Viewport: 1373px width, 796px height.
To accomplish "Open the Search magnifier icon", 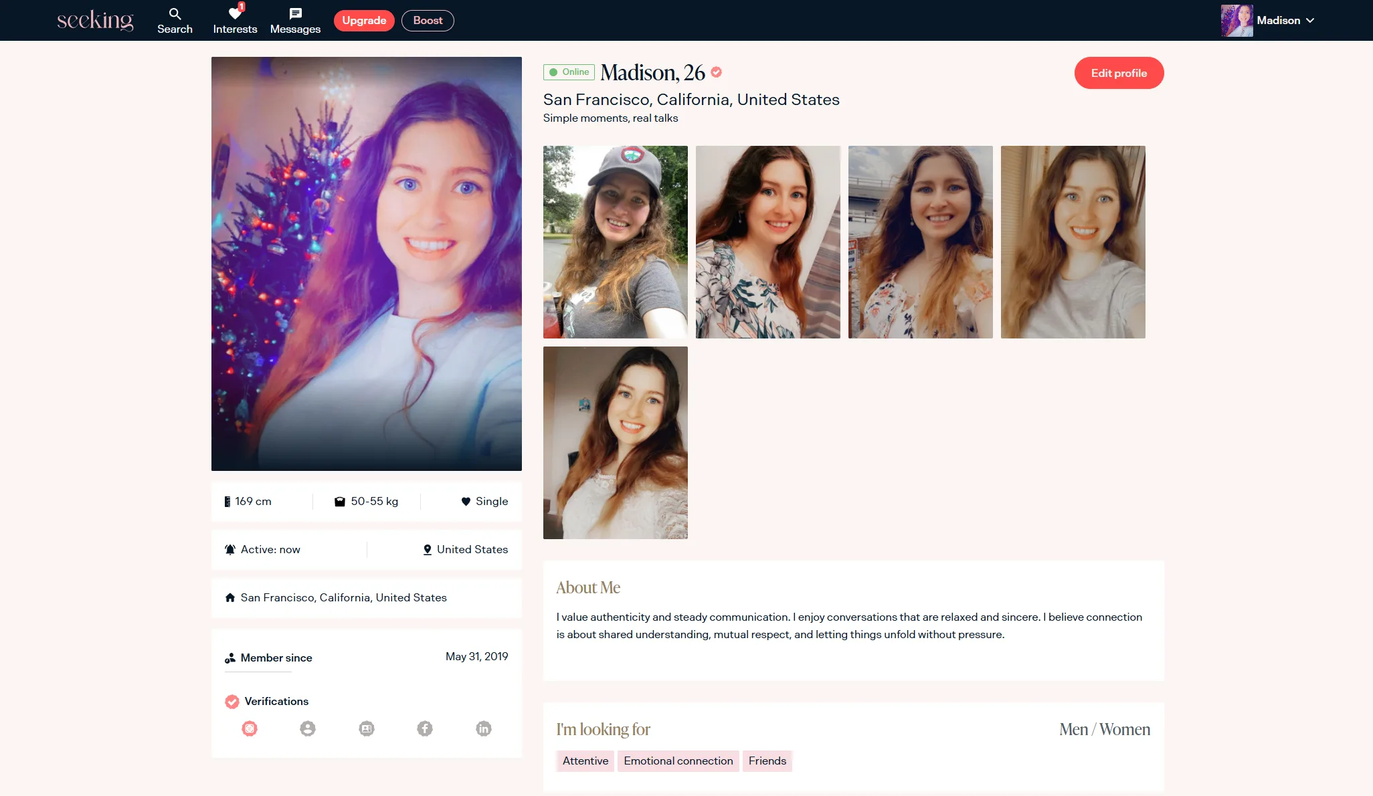I will point(175,14).
